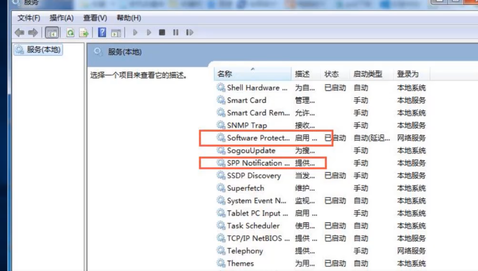The height and width of the screenshot is (271, 478).
Task: Pause the service using the pause icon
Action: click(175, 32)
